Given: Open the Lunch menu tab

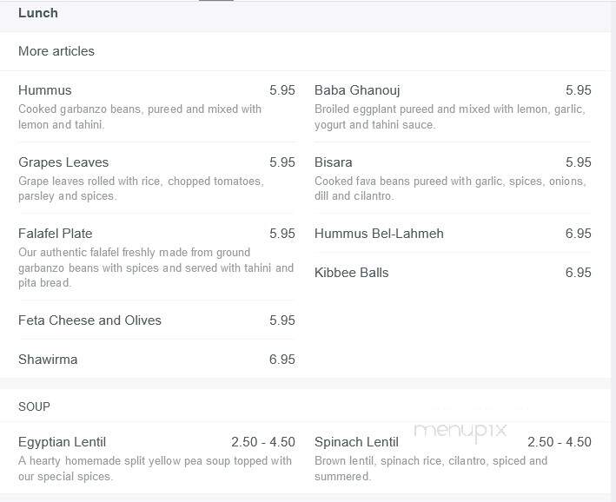Looking at the screenshot, I should click(38, 13).
